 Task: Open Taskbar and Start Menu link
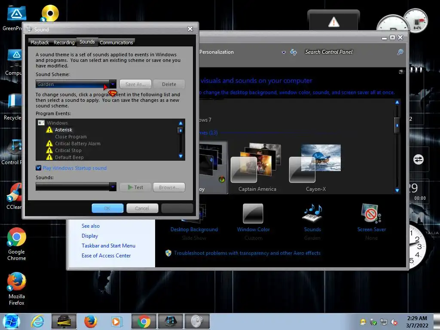click(x=108, y=245)
